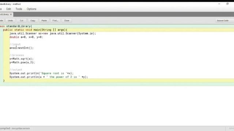Click the 'Square root is' println line

tap(41, 73)
